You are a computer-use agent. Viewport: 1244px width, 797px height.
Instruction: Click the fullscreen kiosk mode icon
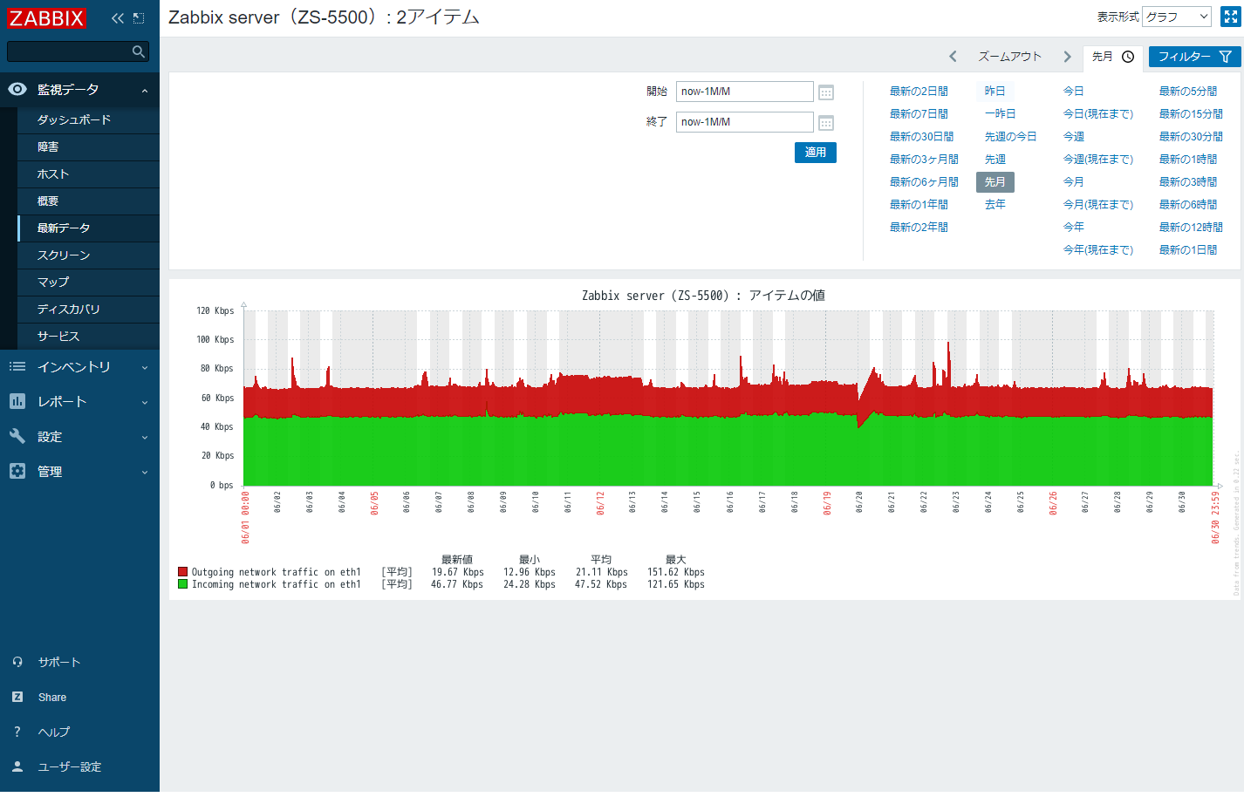(x=1231, y=17)
